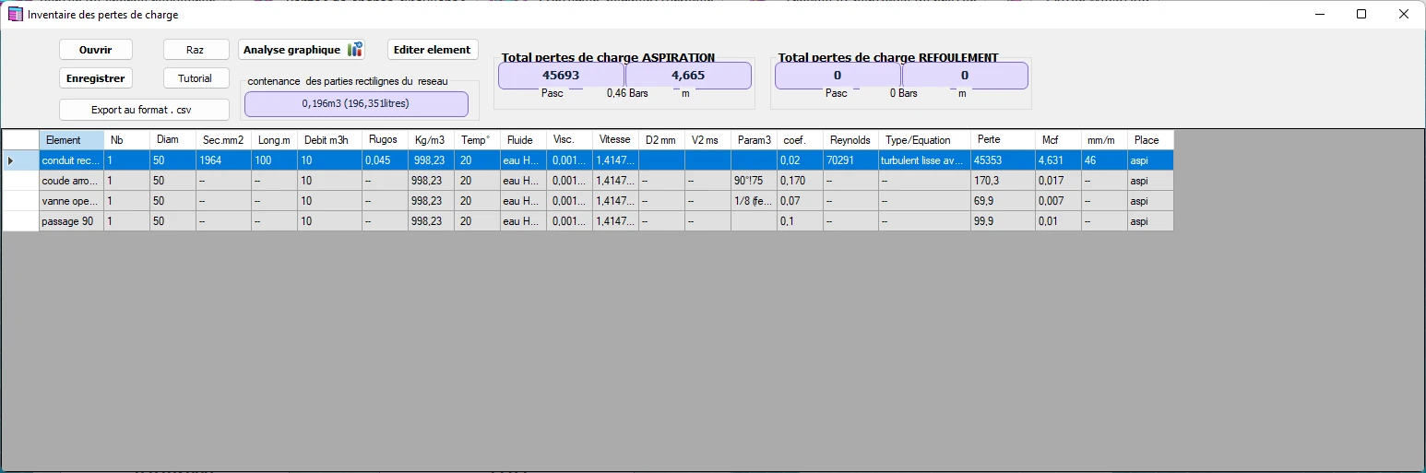
Task: Click the Mcf value 4,631
Action: pos(1058,160)
